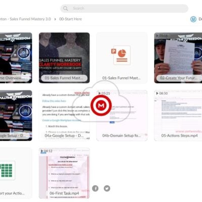Click the 02-Create Your Futur... file name
The width and height of the screenshot is (202, 202).
point(179,78)
